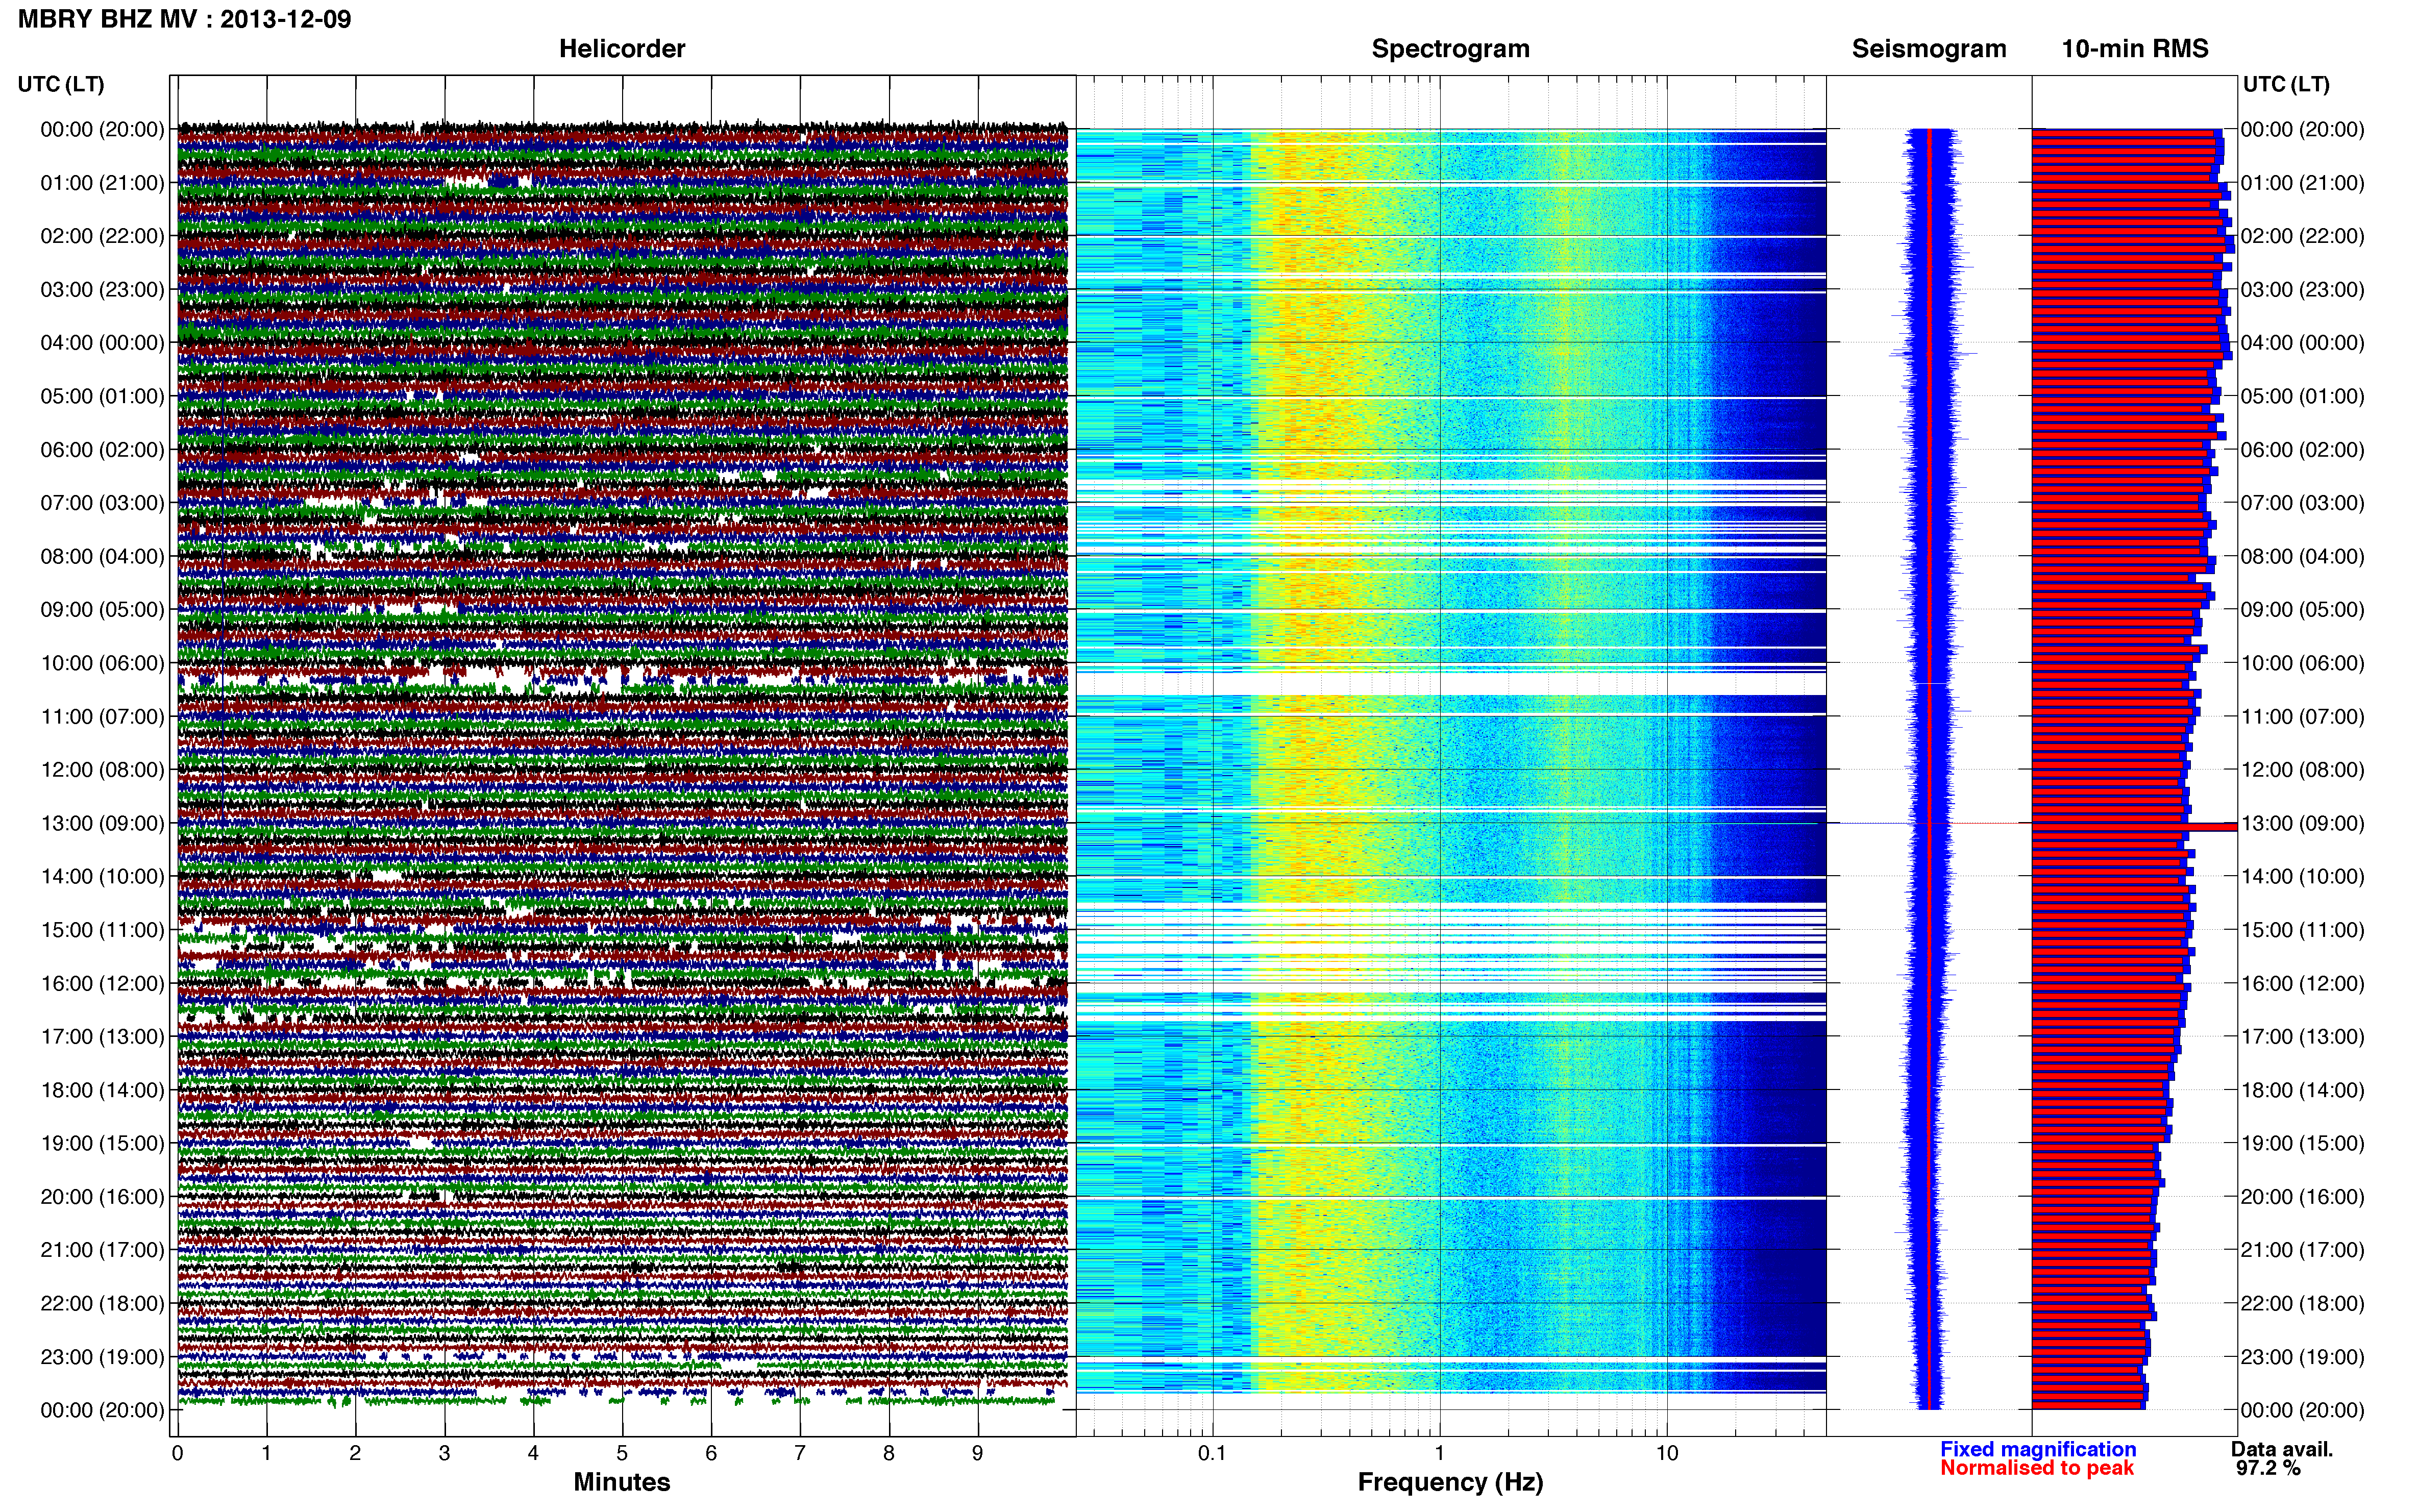The image size is (2419, 1512).
Task: Click the peak RMS bar at 13:00
Action: click(2134, 827)
